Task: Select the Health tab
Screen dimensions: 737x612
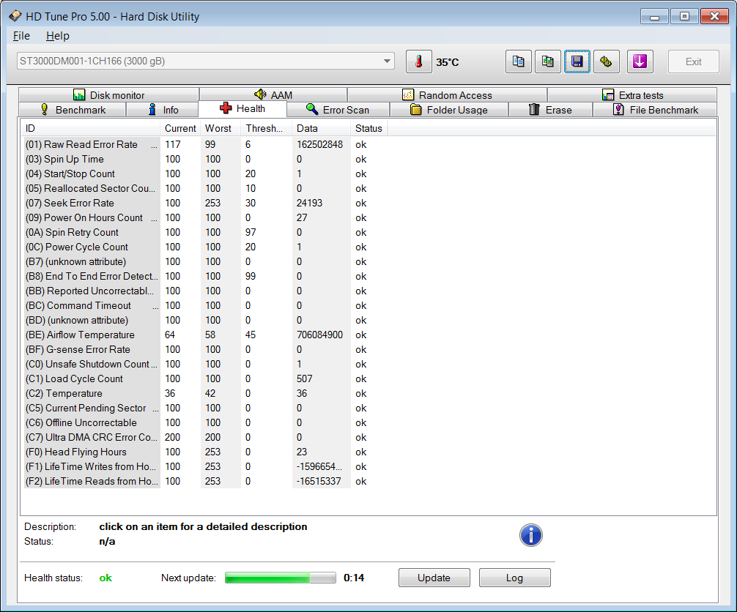Action: click(x=242, y=108)
